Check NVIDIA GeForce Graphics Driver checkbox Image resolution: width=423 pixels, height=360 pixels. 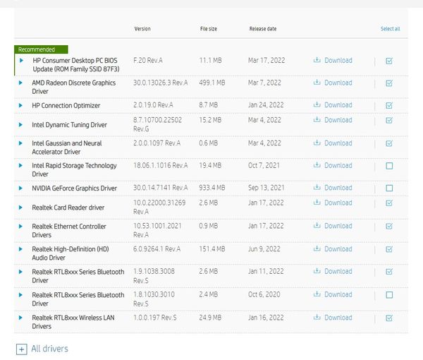(x=389, y=188)
